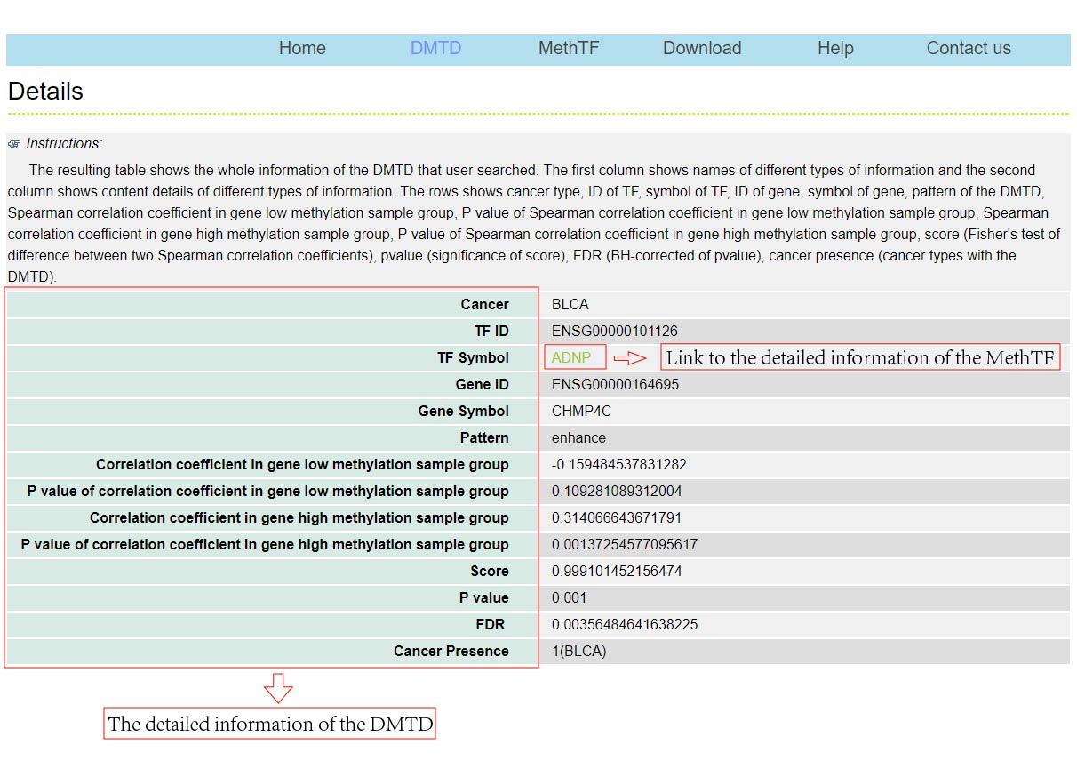The height and width of the screenshot is (761, 1077).
Task: Click the Cancer Presence value 1(BLCA)
Action: 578,652
